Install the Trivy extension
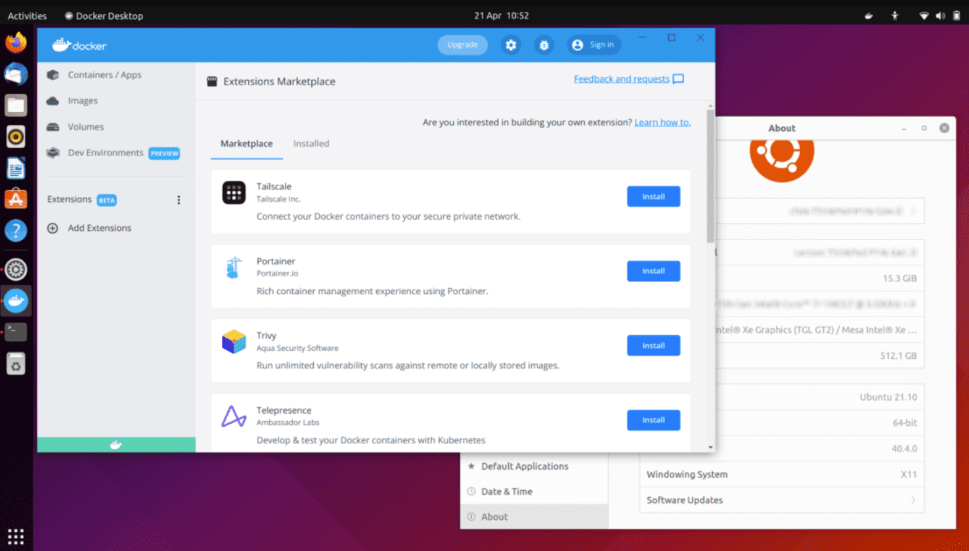 click(x=653, y=346)
